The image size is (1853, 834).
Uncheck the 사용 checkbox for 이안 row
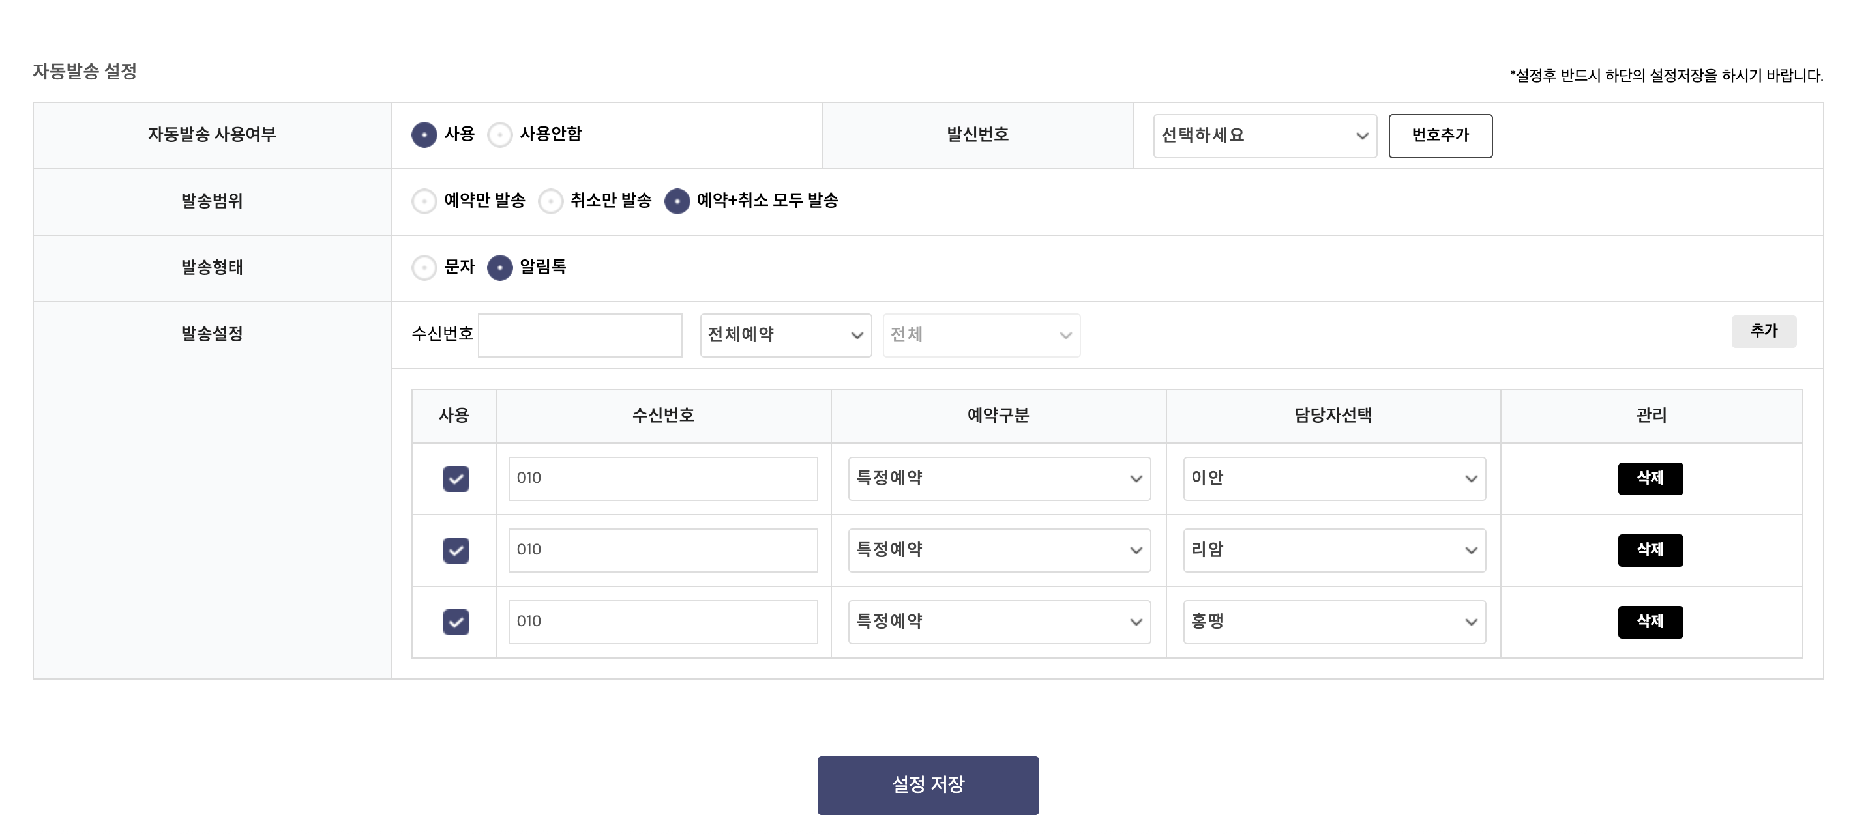click(x=456, y=479)
